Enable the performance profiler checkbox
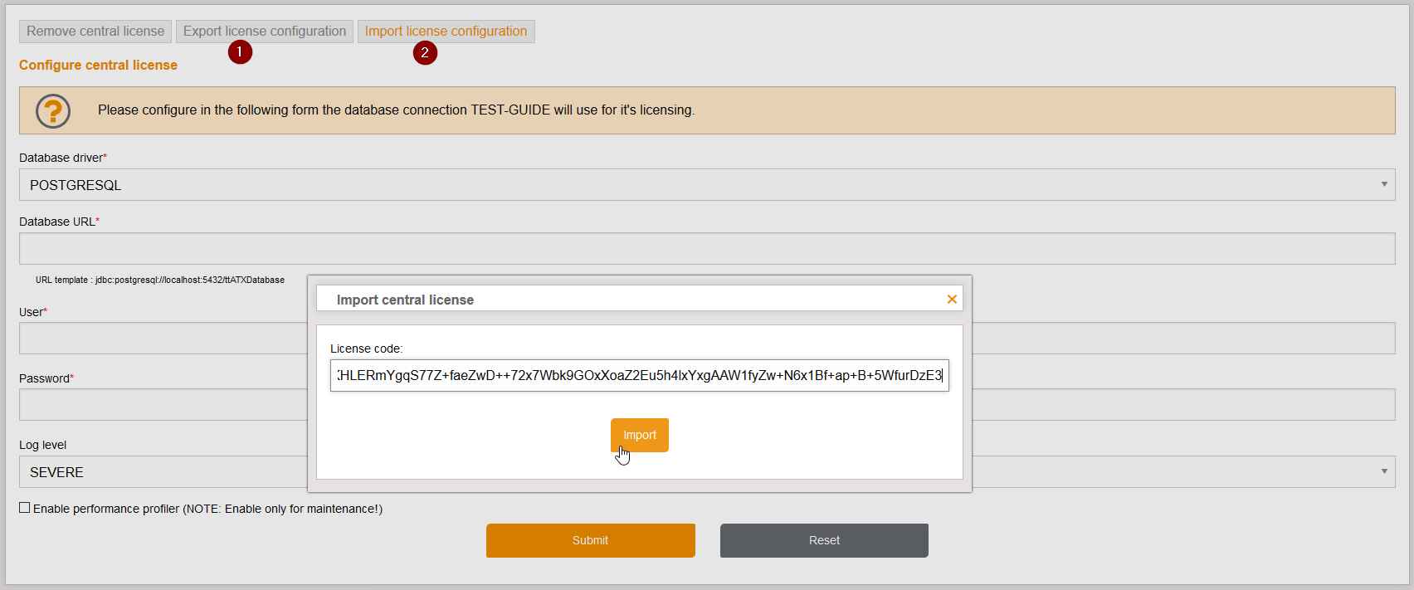This screenshot has height=590, width=1414. click(25, 508)
